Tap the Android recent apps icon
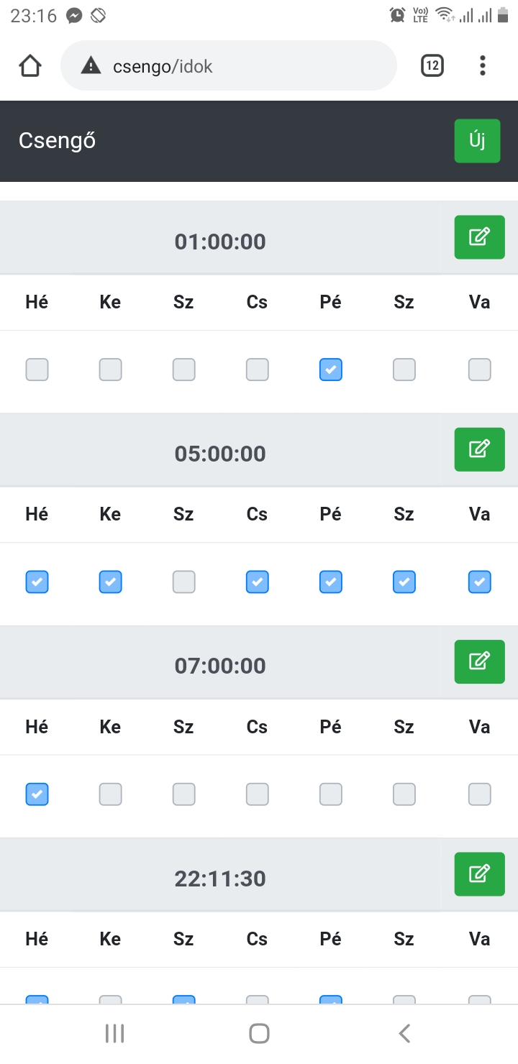 click(x=114, y=1034)
